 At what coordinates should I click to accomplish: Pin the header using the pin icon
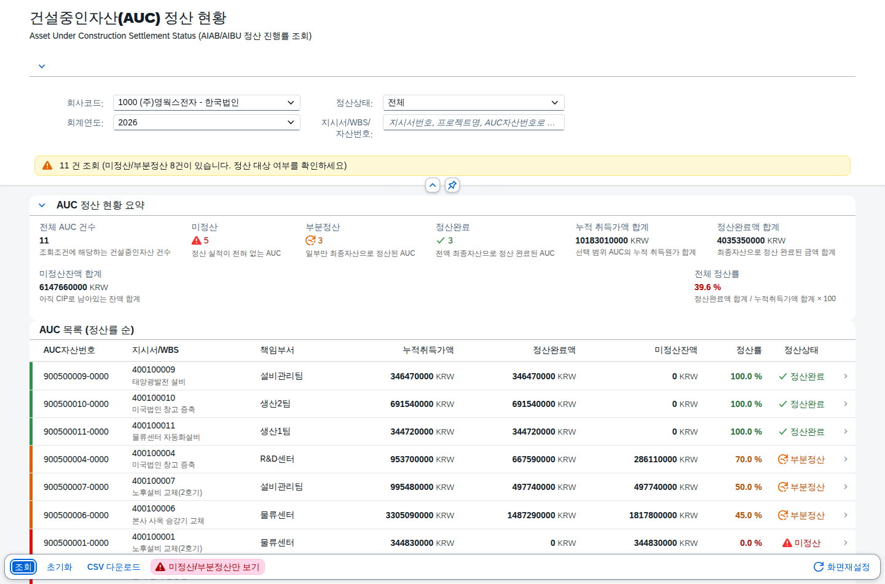coord(452,185)
